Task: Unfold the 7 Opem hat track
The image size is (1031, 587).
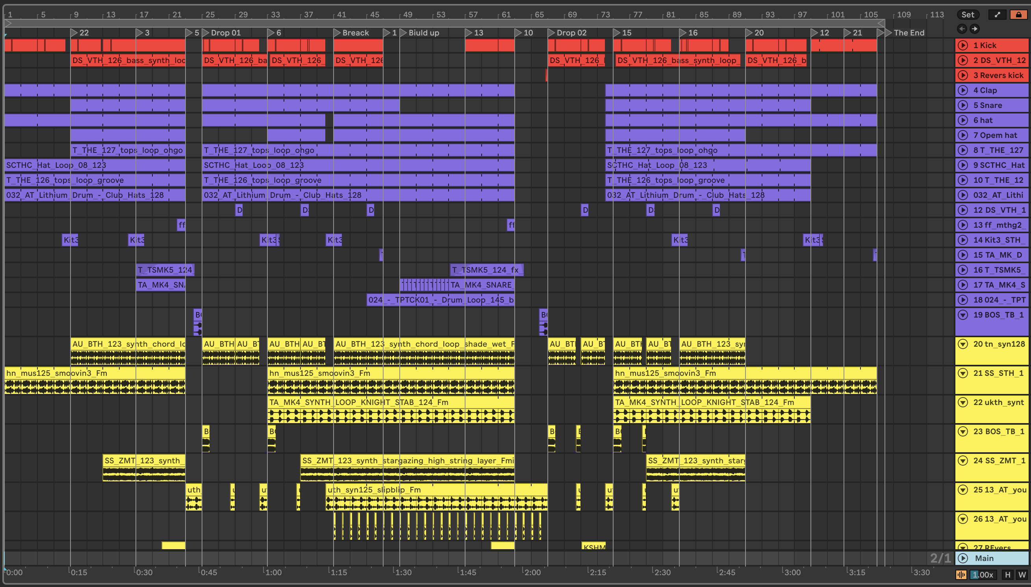Action: [x=963, y=135]
